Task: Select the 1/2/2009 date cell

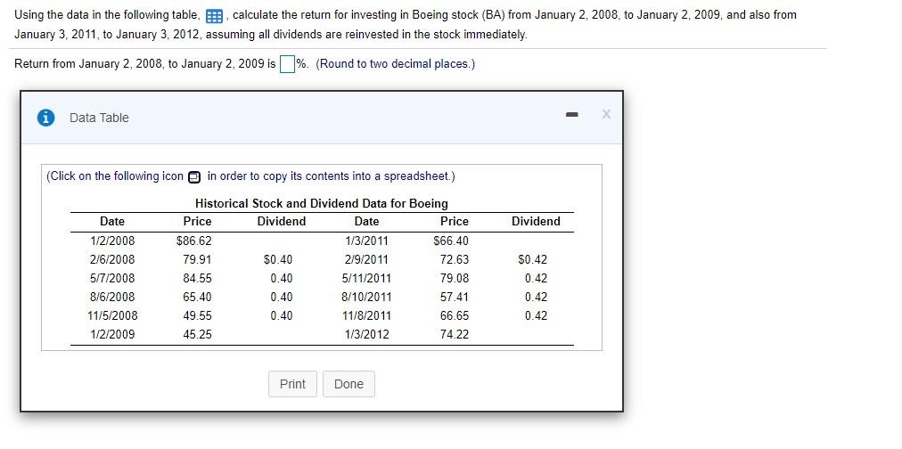Action: (112, 334)
